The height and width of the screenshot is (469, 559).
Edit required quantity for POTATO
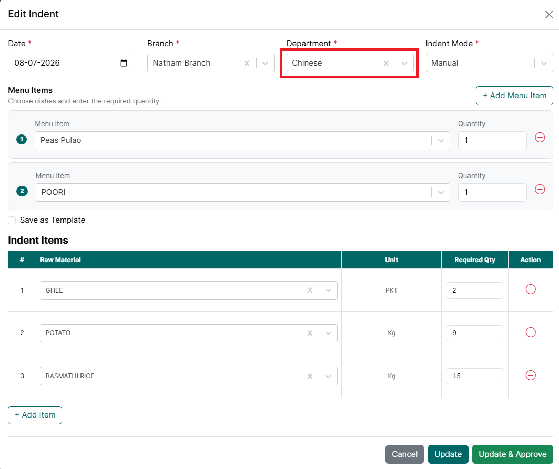pyautogui.click(x=475, y=333)
